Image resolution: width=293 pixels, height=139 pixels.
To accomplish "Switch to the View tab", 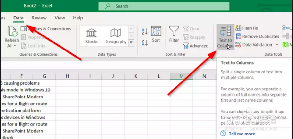I will (x=60, y=18).
